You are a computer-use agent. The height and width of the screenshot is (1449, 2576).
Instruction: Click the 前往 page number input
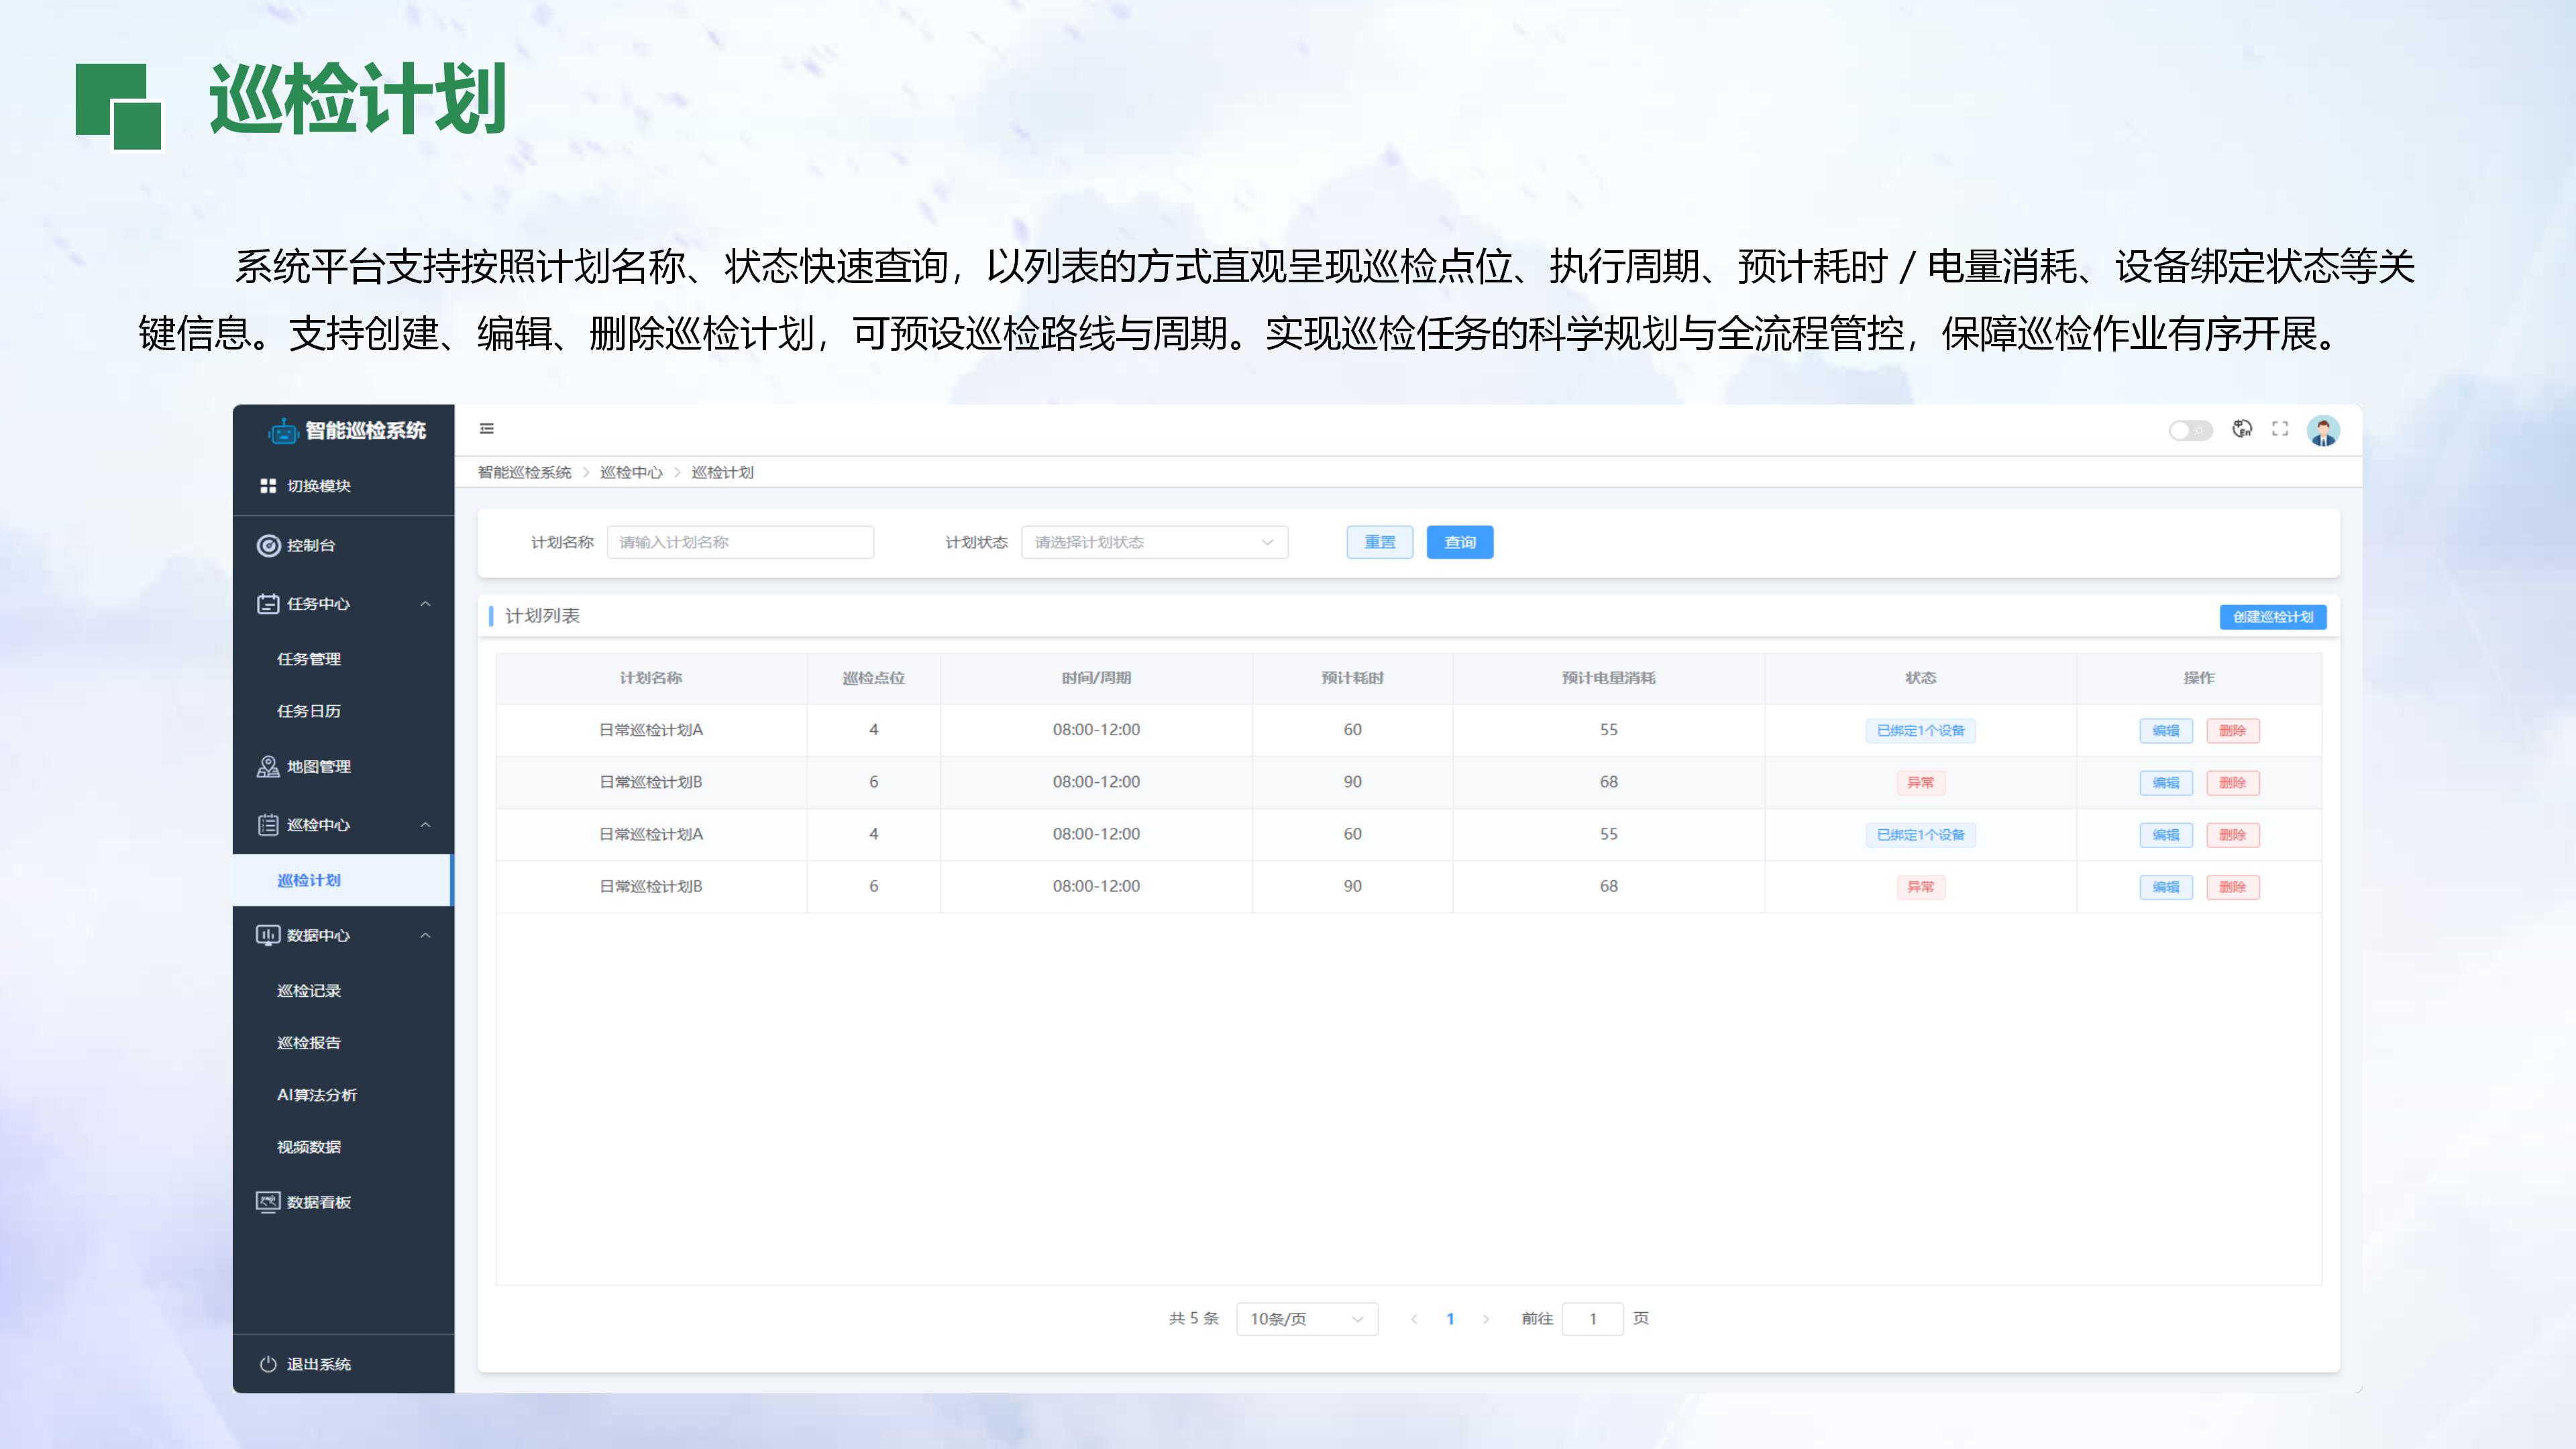click(x=1592, y=1319)
